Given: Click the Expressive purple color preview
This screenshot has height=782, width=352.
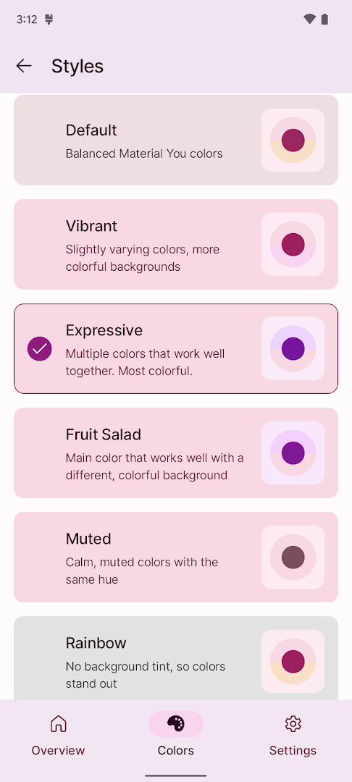Looking at the screenshot, I should click(293, 348).
